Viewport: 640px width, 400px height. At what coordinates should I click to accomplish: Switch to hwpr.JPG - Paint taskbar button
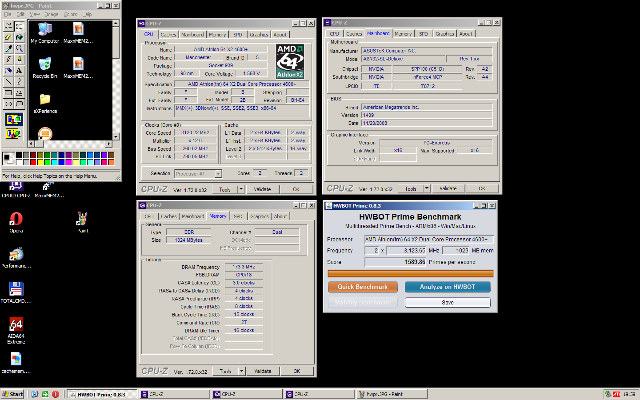tap(392, 394)
